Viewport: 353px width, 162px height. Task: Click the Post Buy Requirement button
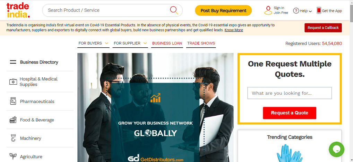[223, 11]
